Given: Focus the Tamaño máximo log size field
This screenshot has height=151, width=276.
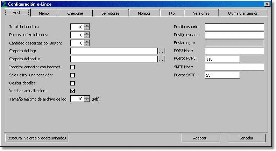Looking at the screenshot, I should pos(77,99).
